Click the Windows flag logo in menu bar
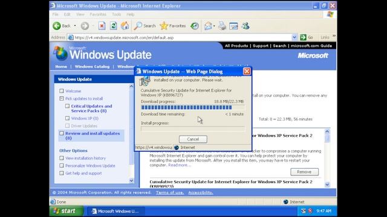The width and height of the screenshot is (387, 217). pos(330,14)
